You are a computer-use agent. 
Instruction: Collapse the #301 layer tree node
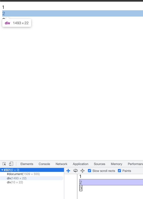2,170
